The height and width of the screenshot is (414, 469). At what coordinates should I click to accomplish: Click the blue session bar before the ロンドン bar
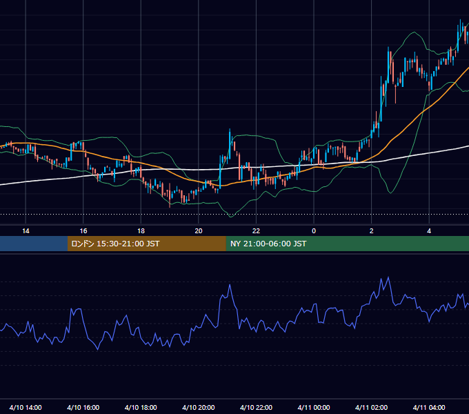(x=34, y=244)
